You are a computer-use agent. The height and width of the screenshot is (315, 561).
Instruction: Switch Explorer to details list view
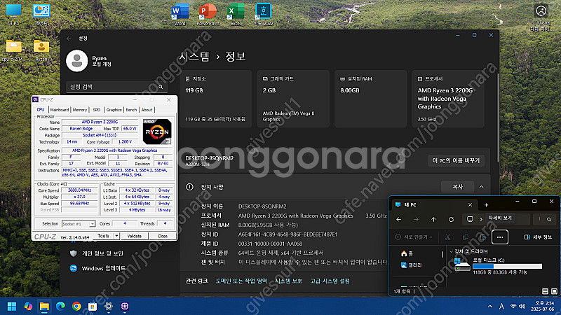click(545, 291)
